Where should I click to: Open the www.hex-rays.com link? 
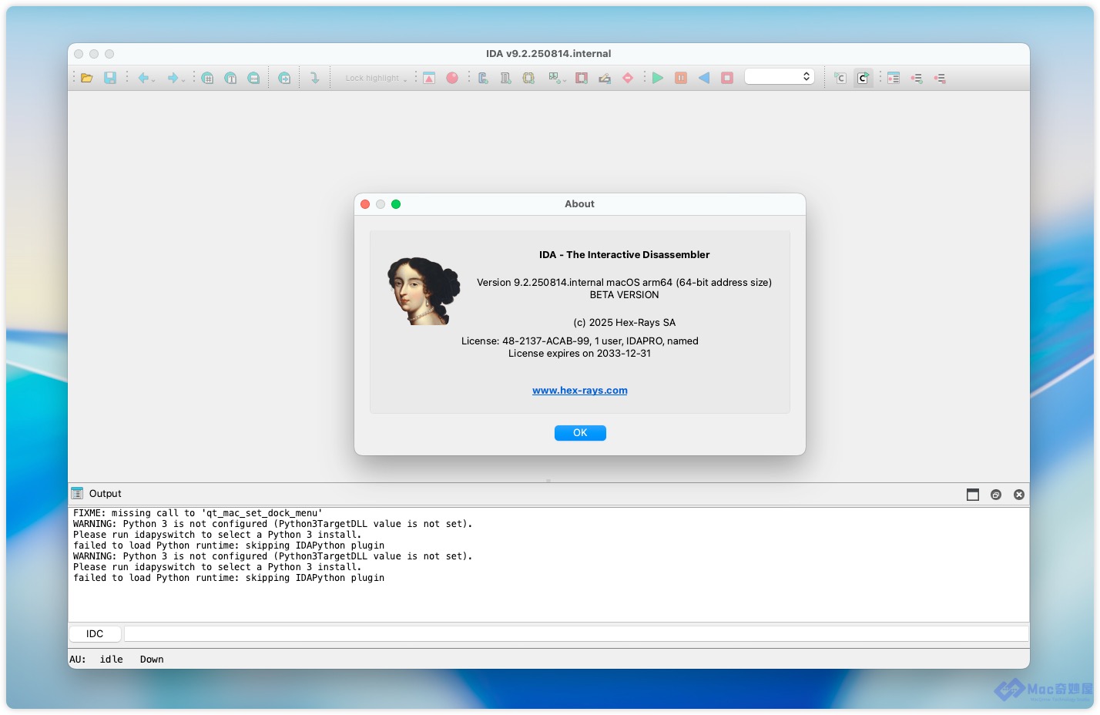point(580,391)
